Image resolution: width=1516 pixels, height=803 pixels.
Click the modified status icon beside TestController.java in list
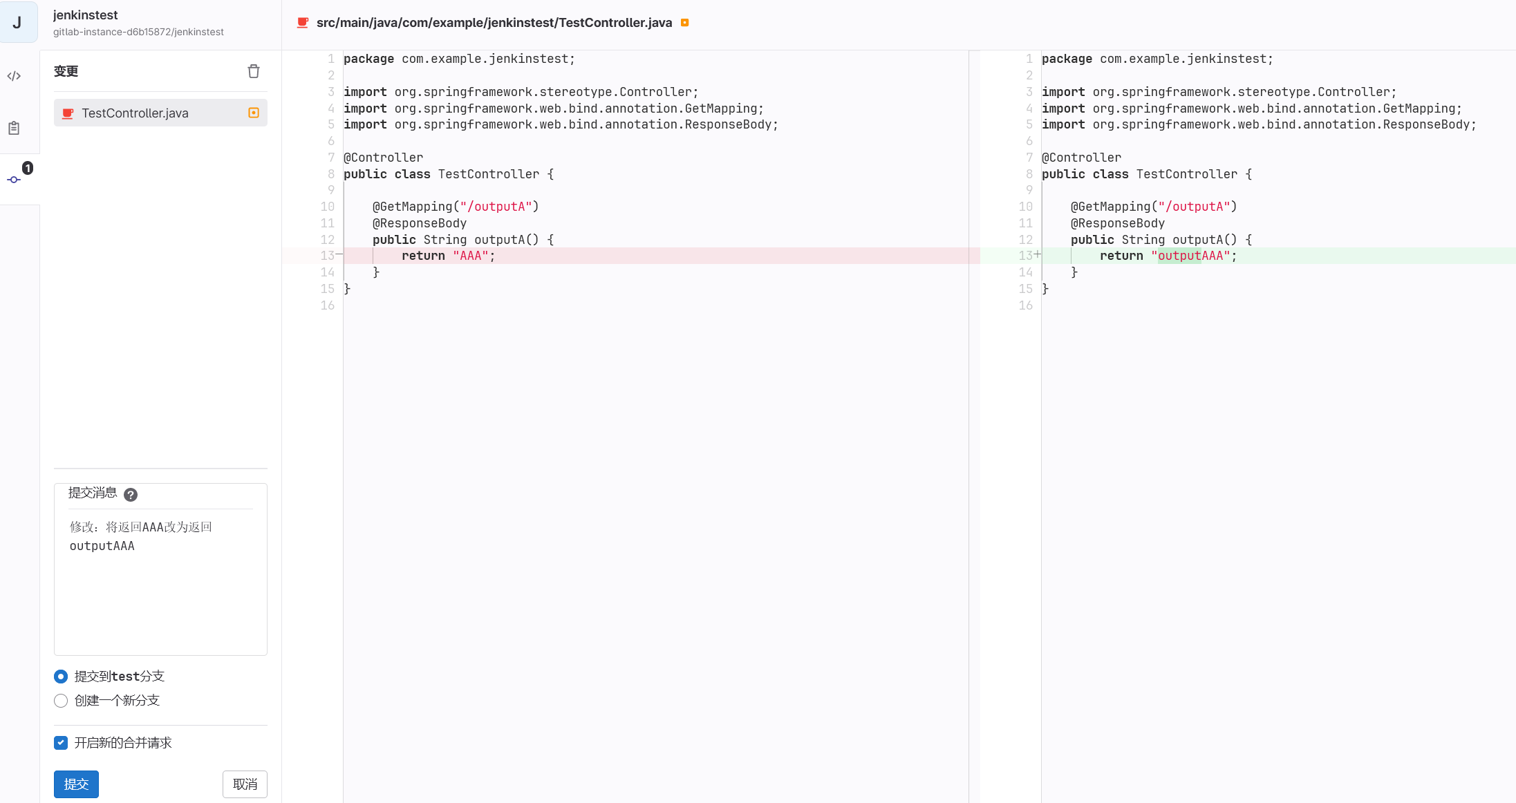[x=254, y=113]
